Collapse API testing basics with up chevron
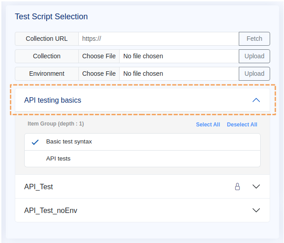Image resolution: width=284 pixels, height=243 pixels. (x=256, y=100)
